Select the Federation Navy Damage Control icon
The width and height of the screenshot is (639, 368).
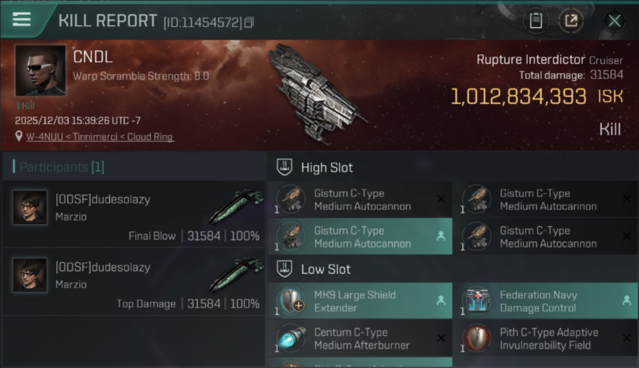[477, 300]
